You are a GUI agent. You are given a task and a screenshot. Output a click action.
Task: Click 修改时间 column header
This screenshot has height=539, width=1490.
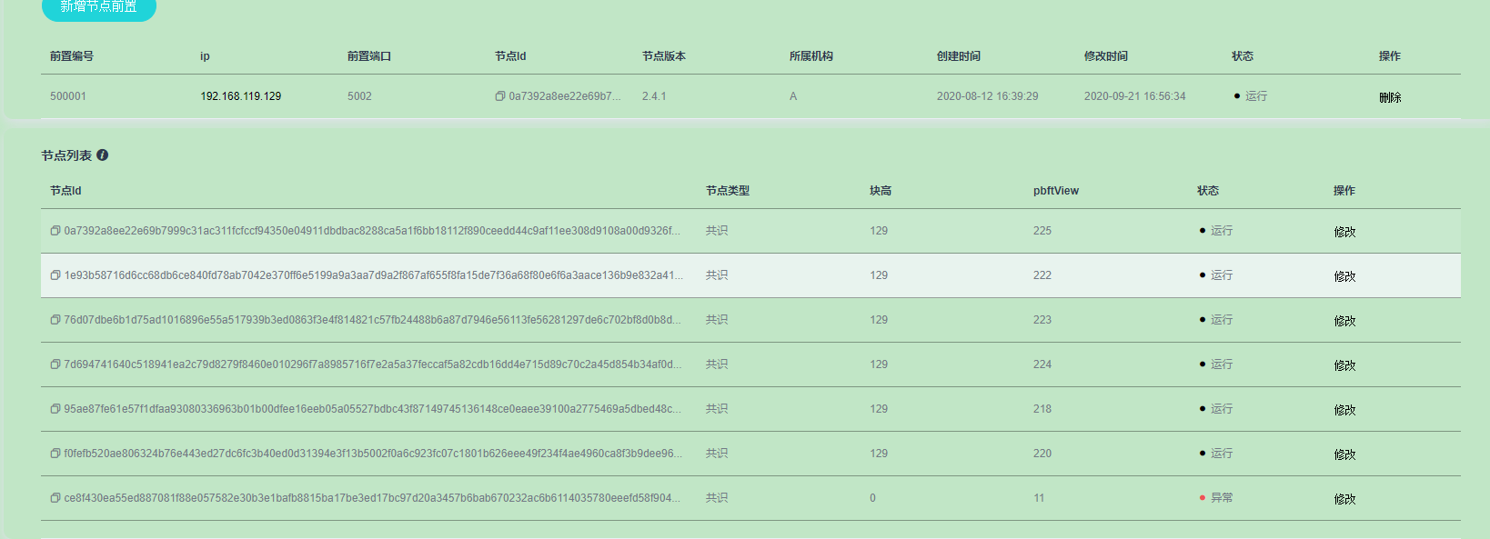(1106, 56)
